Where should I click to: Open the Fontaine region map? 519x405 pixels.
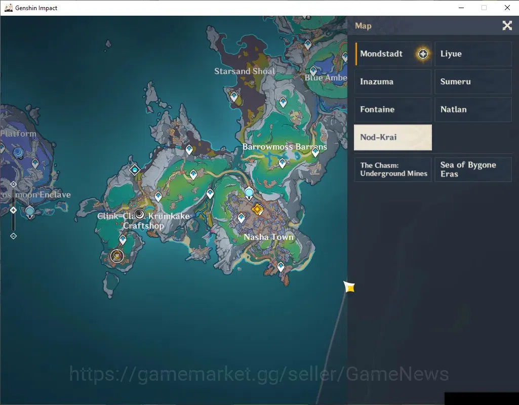(x=393, y=109)
